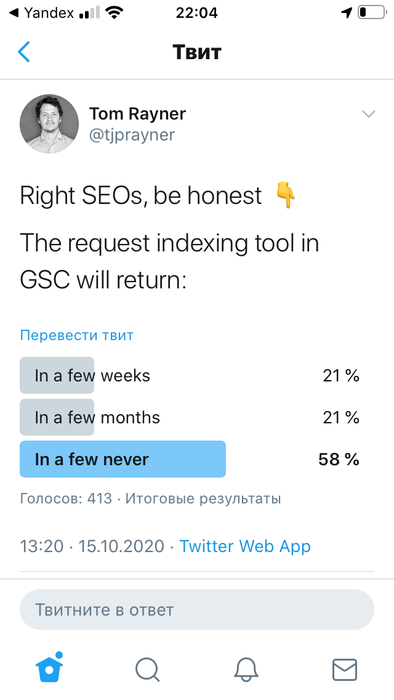Image resolution: width=394 pixels, height=700 pixels.
Task: Tap the back arrow icon
Action: [x=24, y=52]
